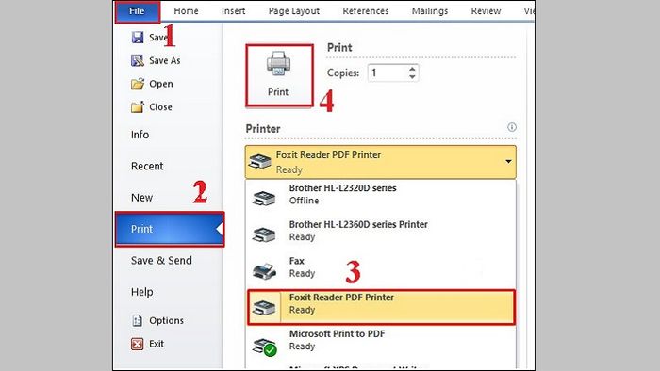The height and width of the screenshot is (371, 660).
Task: Open the File tab
Action: 138,11
